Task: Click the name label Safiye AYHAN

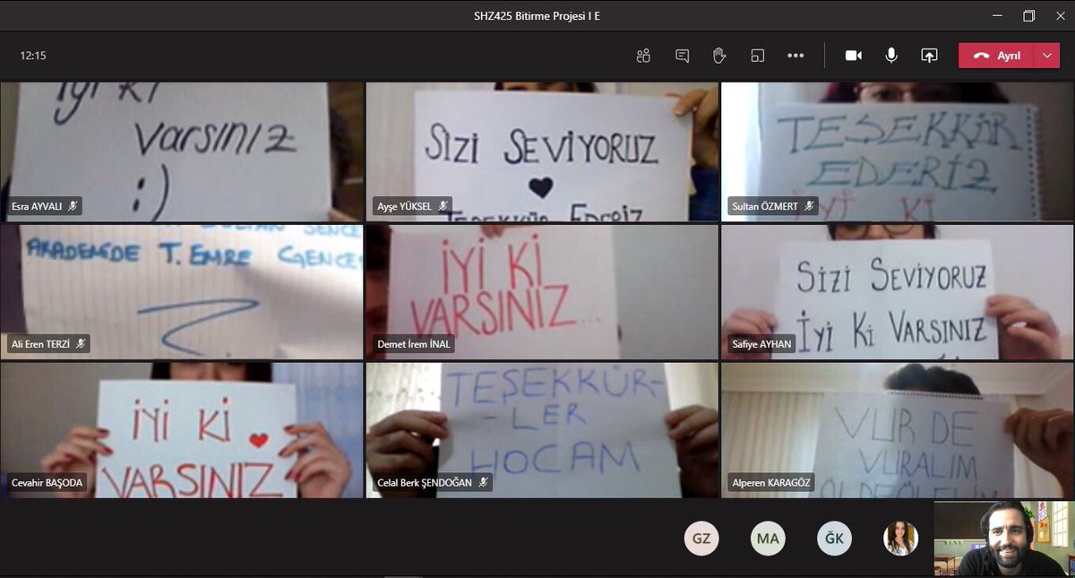Action: [x=761, y=344]
